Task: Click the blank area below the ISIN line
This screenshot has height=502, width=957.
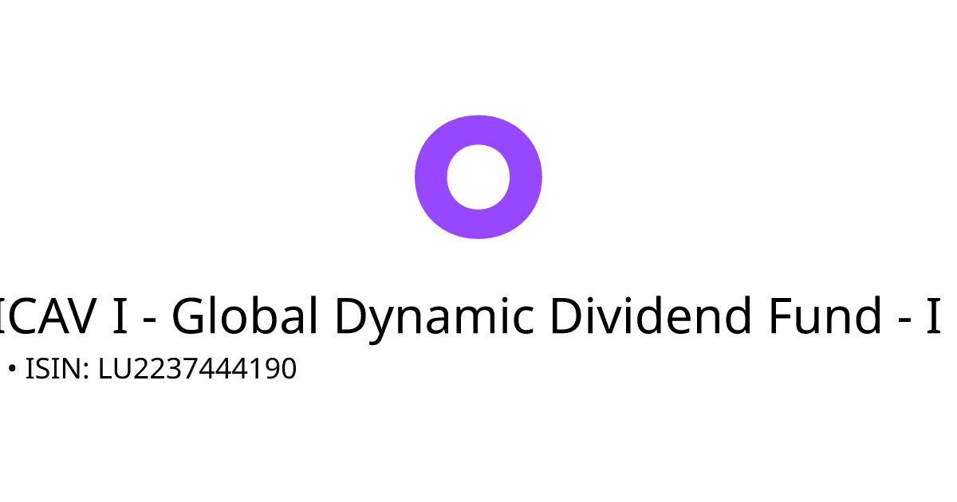Action: point(478,446)
